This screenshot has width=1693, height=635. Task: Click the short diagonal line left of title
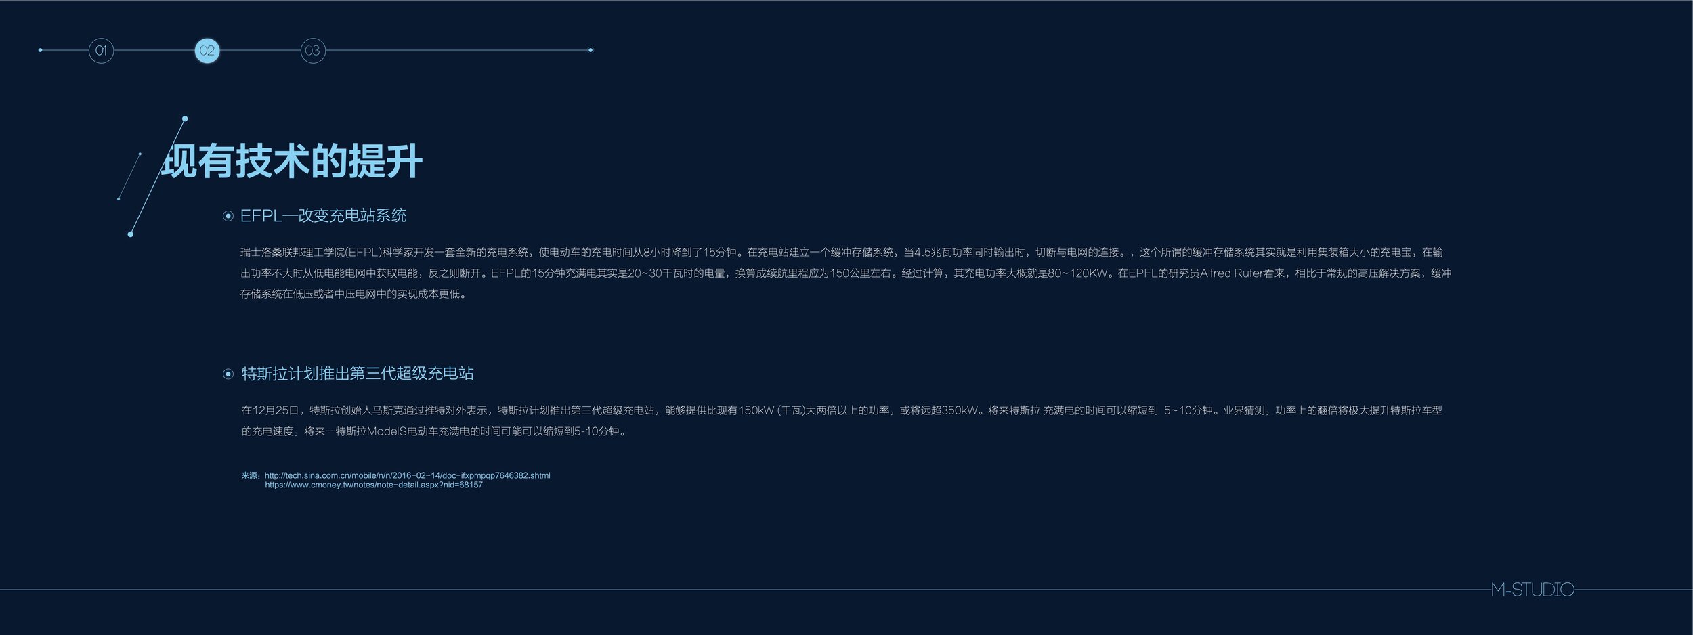(129, 176)
